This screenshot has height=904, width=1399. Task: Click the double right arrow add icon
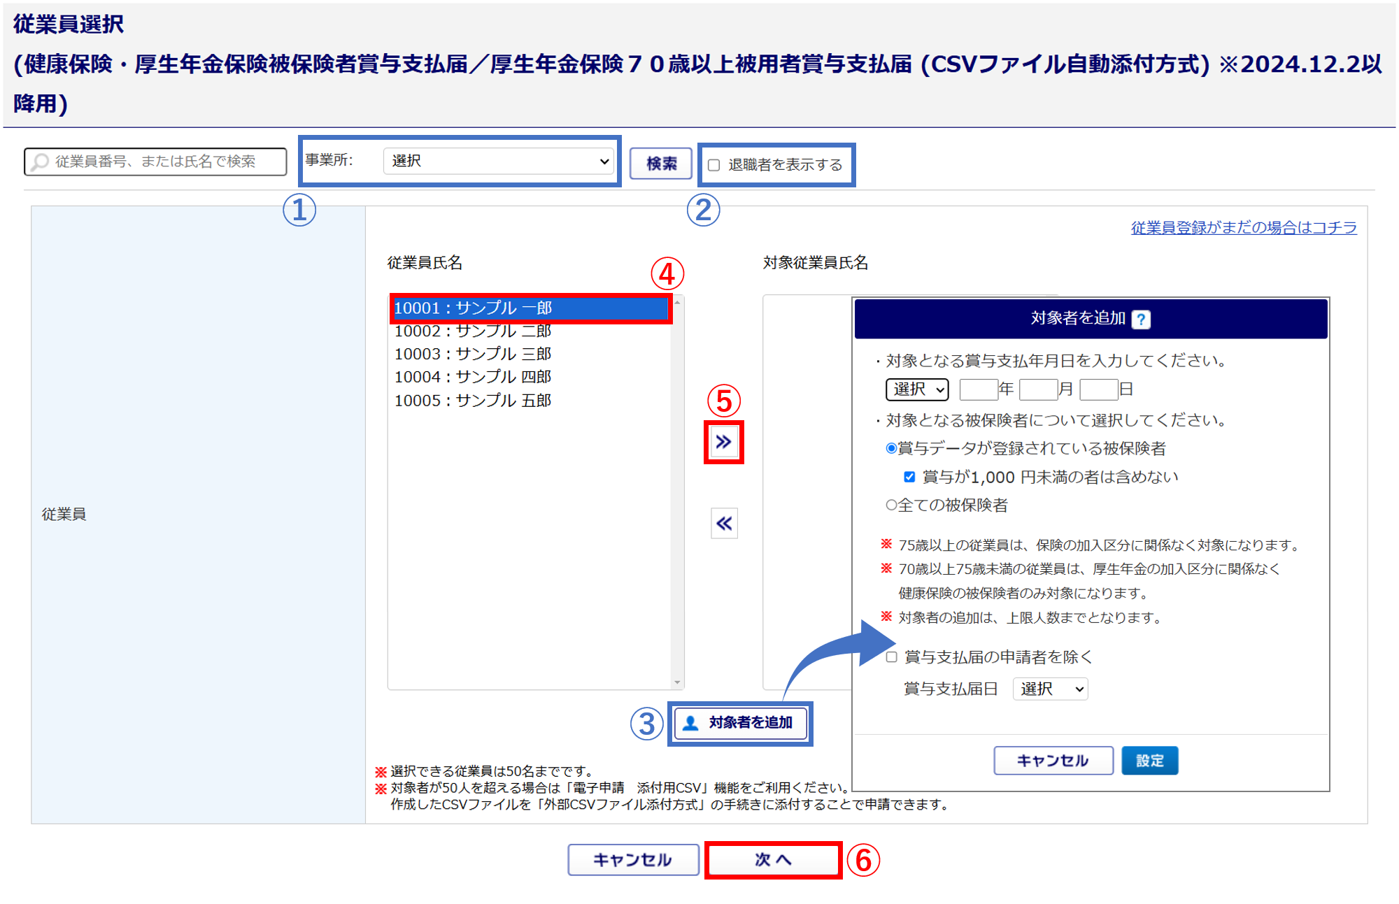point(723,442)
